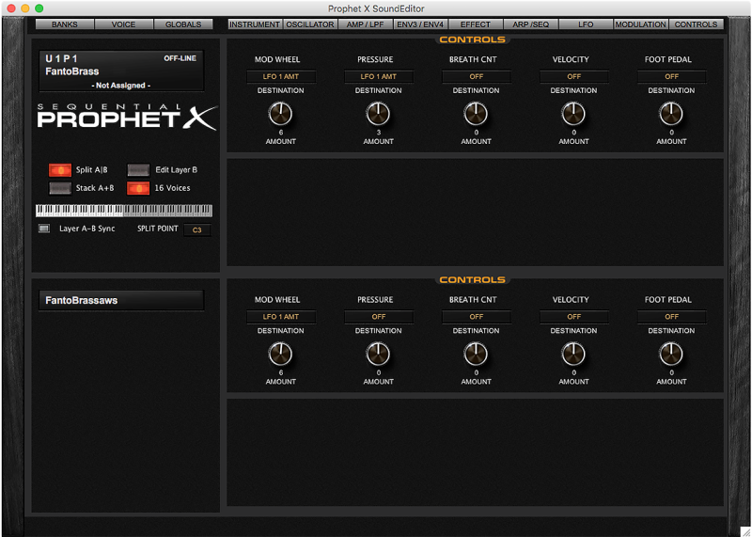Click the Edit Layer B button

[x=138, y=170]
